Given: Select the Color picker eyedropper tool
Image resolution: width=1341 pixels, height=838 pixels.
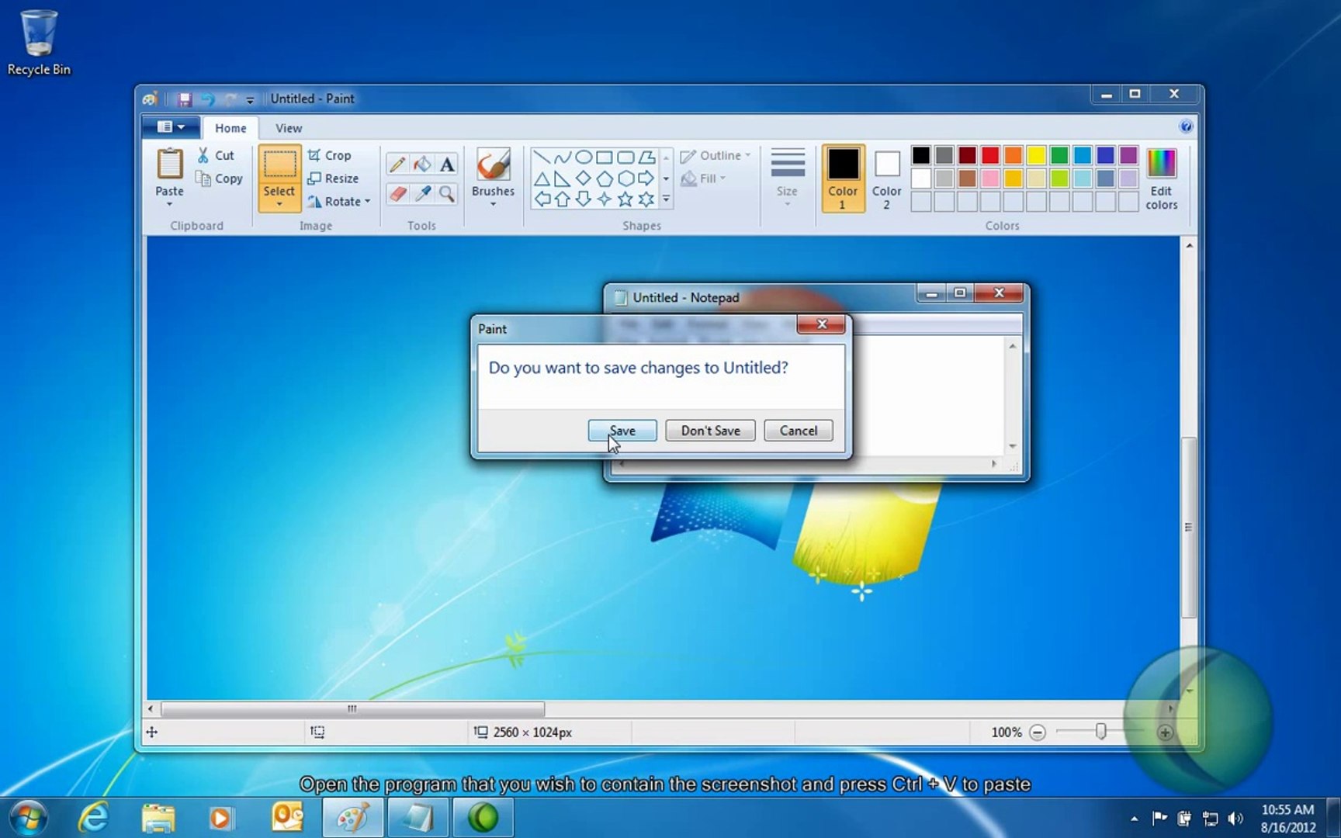Looking at the screenshot, I should tap(422, 193).
